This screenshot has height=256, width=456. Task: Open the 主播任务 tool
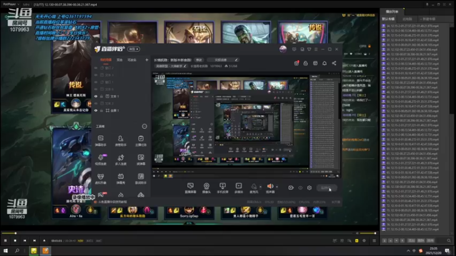pos(141,141)
